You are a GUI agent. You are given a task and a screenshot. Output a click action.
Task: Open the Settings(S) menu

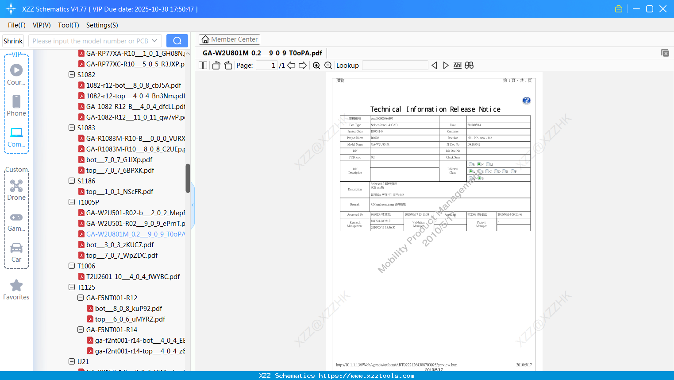pyautogui.click(x=102, y=25)
